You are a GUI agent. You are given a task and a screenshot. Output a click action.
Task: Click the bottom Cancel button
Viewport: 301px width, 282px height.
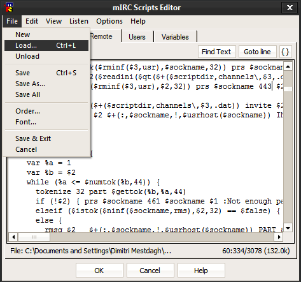[x=150, y=271]
